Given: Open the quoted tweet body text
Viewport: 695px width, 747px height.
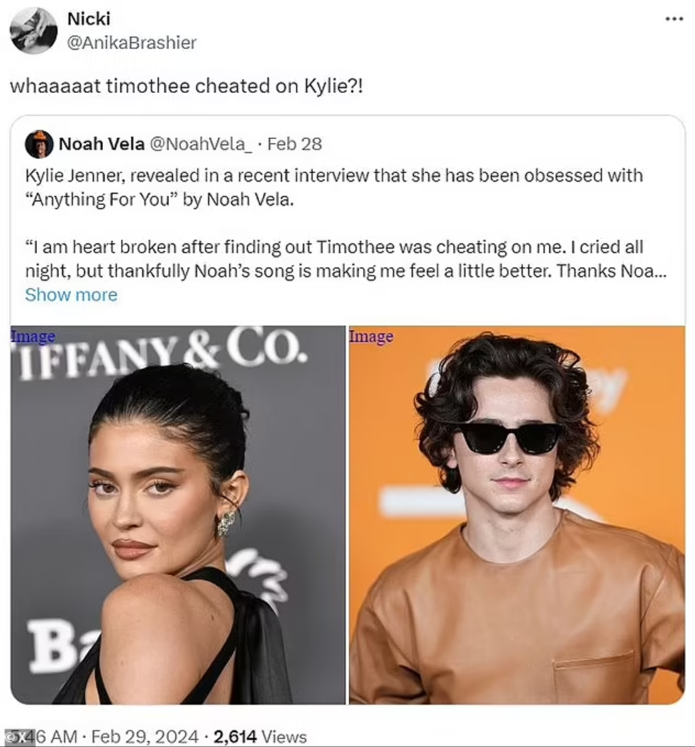Looking at the screenshot, I should coord(345,223).
